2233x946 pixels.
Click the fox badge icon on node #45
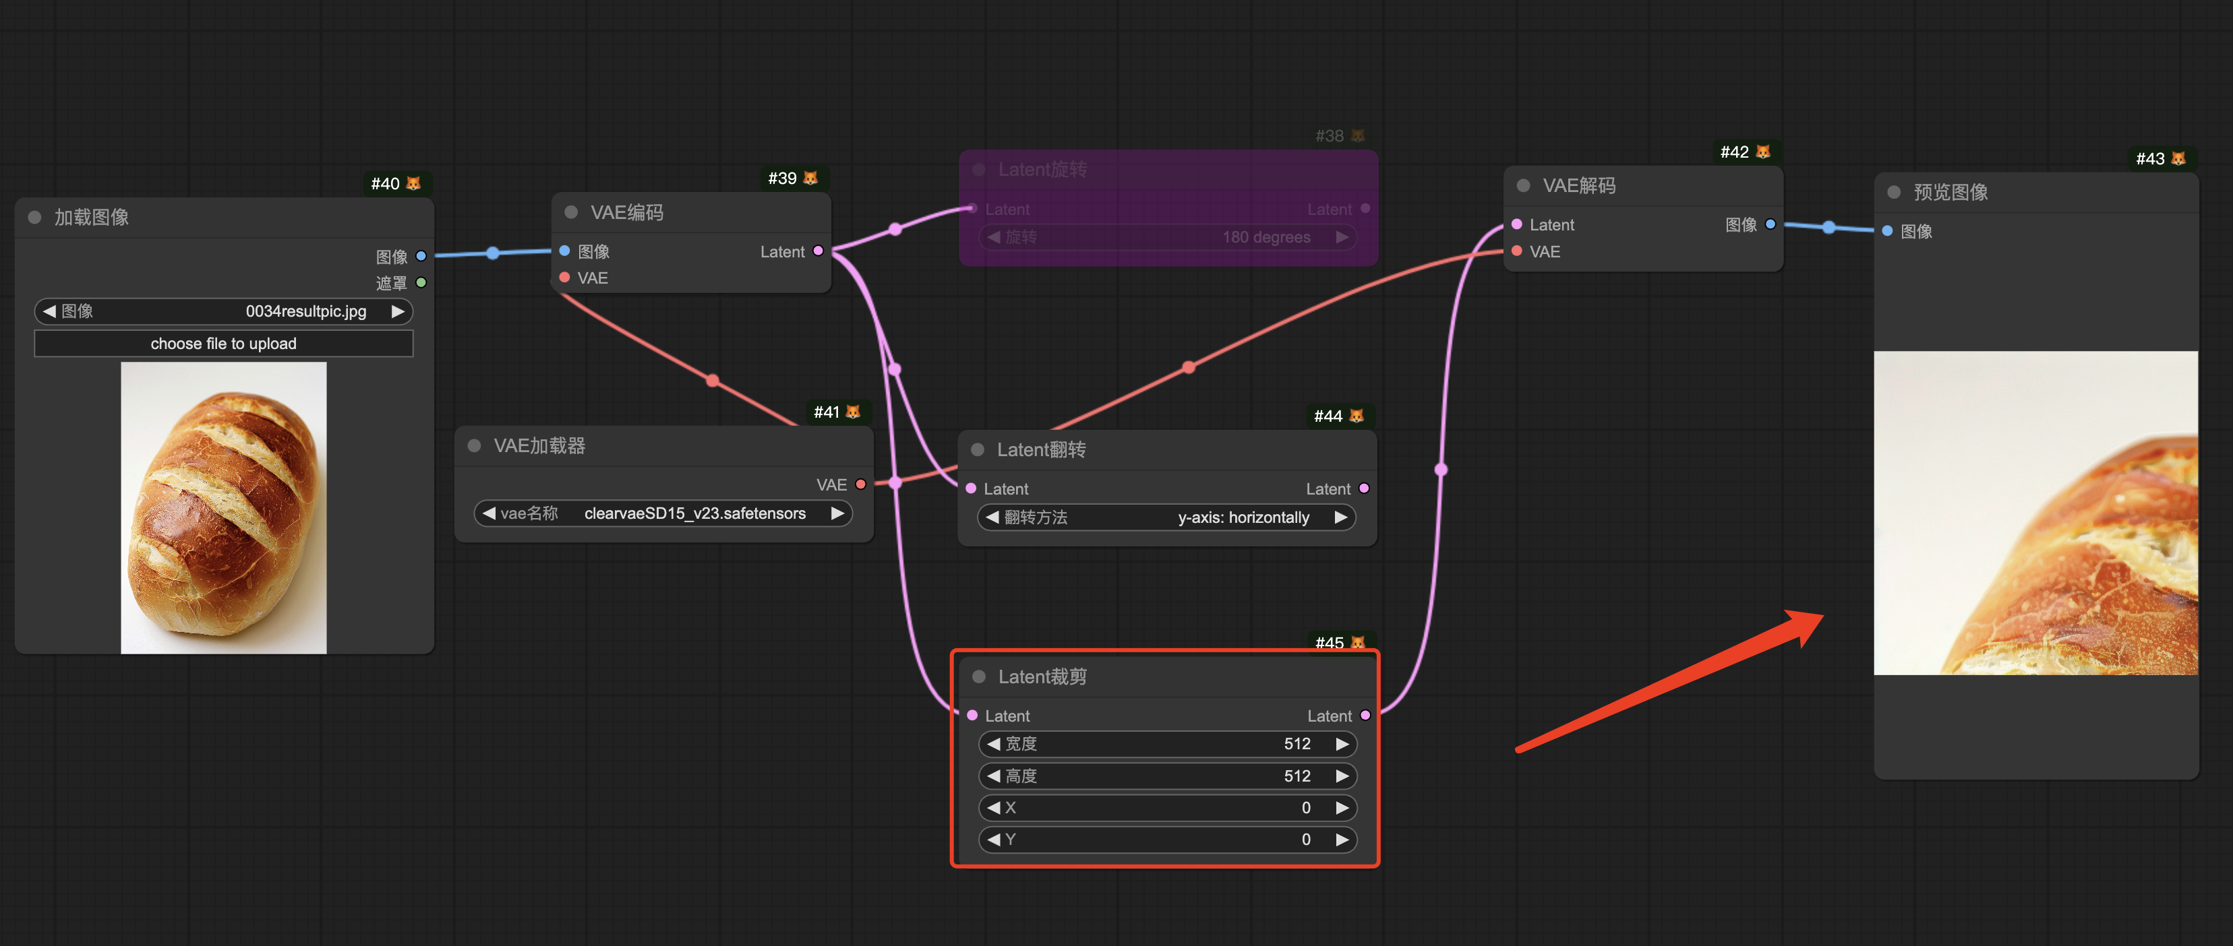pyautogui.click(x=1357, y=643)
